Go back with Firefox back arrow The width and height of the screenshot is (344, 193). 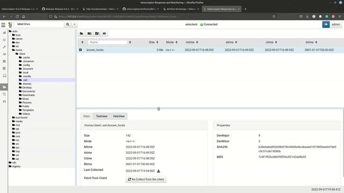coord(4,17)
